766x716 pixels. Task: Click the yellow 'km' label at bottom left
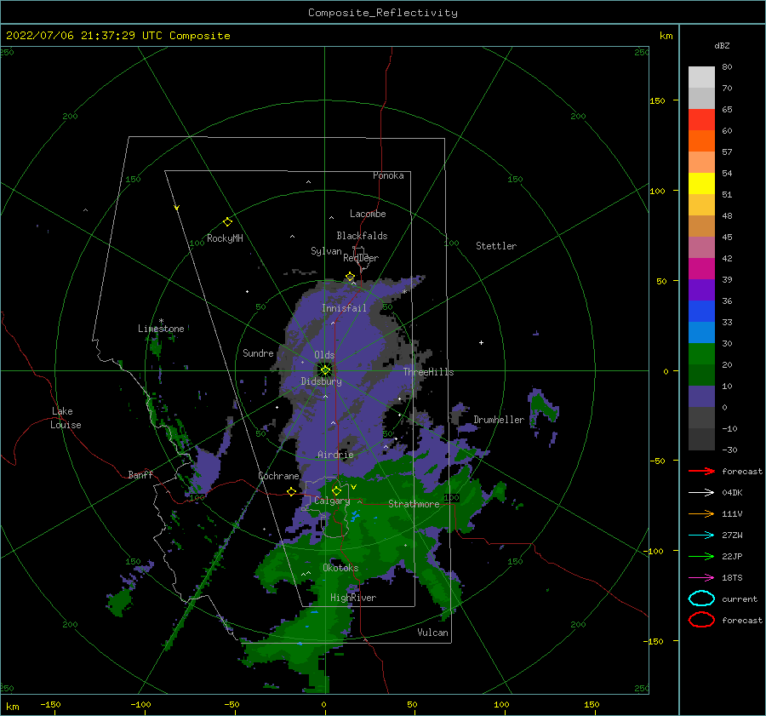12,707
